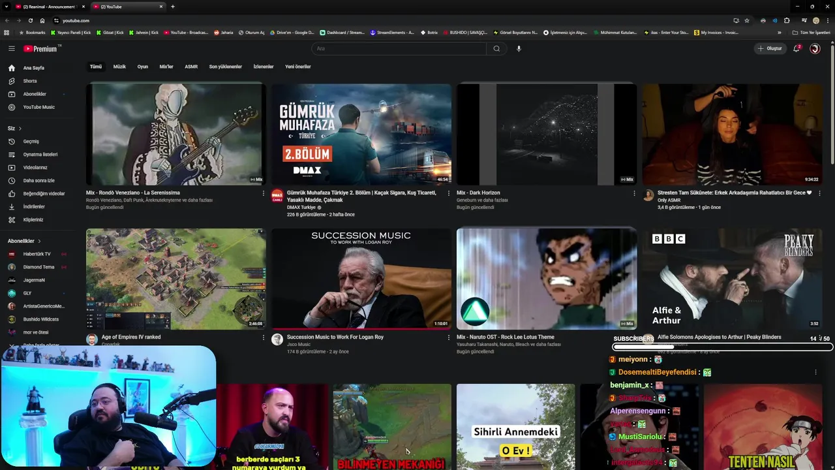Click the Oluştur create button

pyautogui.click(x=770, y=48)
